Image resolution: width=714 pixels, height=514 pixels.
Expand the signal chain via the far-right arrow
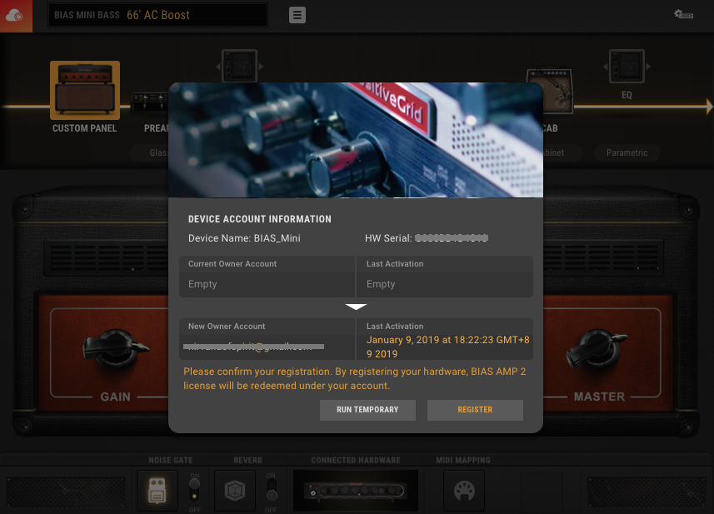[709, 106]
